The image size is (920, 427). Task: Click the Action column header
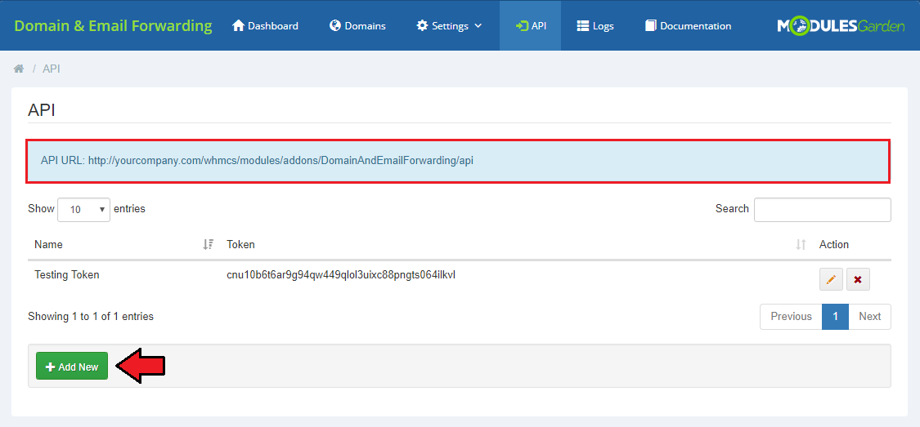pyautogui.click(x=834, y=245)
